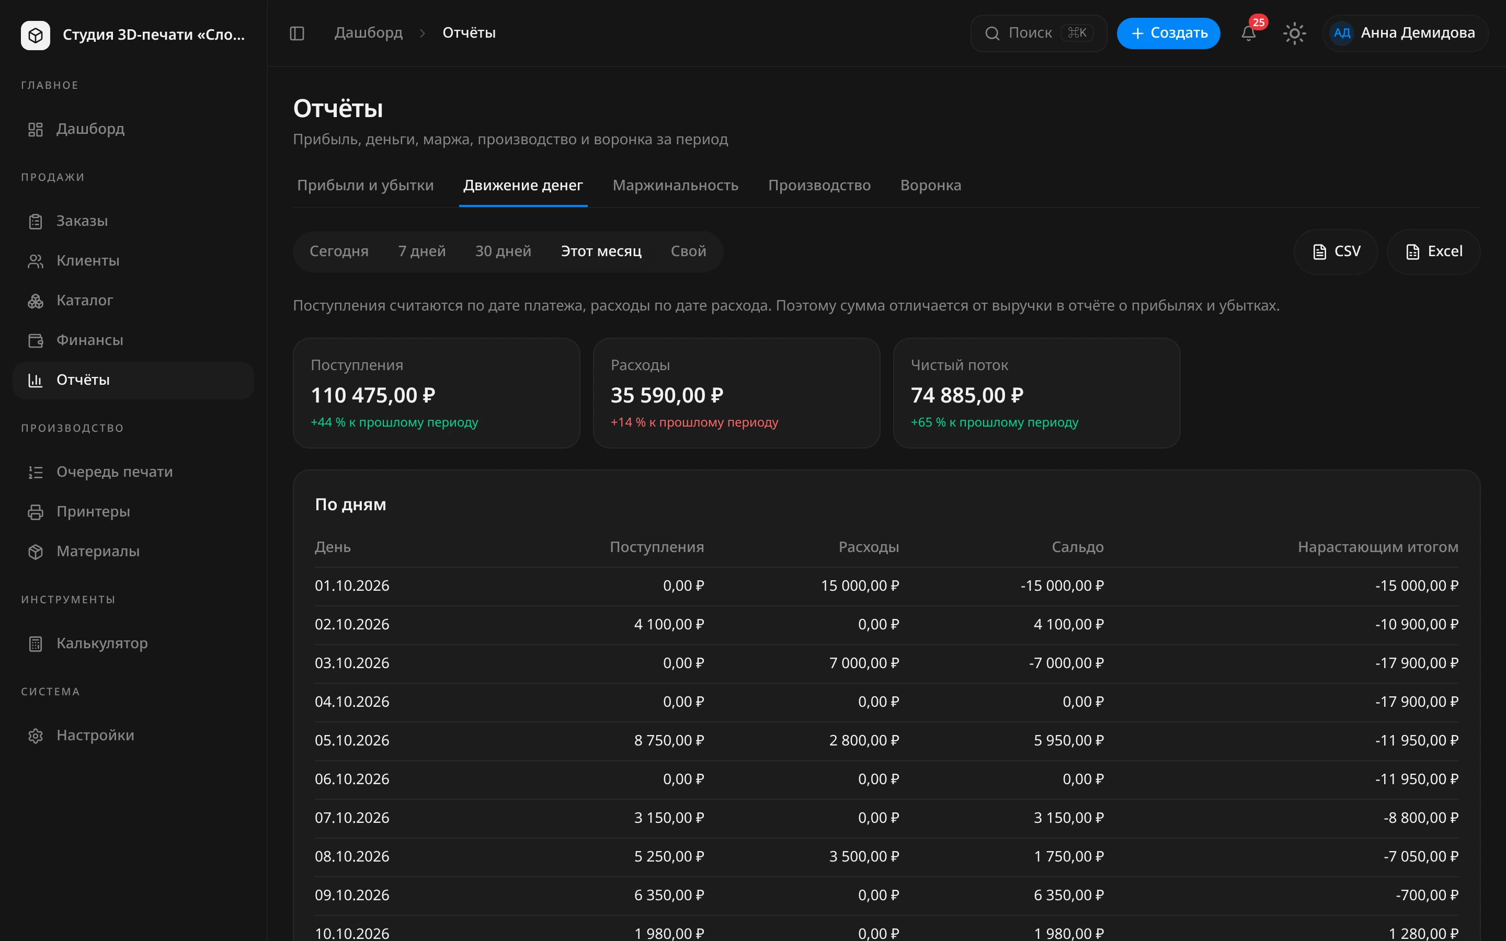Set period to Сегодня
Image resolution: width=1506 pixels, height=941 pixels.
coord(339,251)
